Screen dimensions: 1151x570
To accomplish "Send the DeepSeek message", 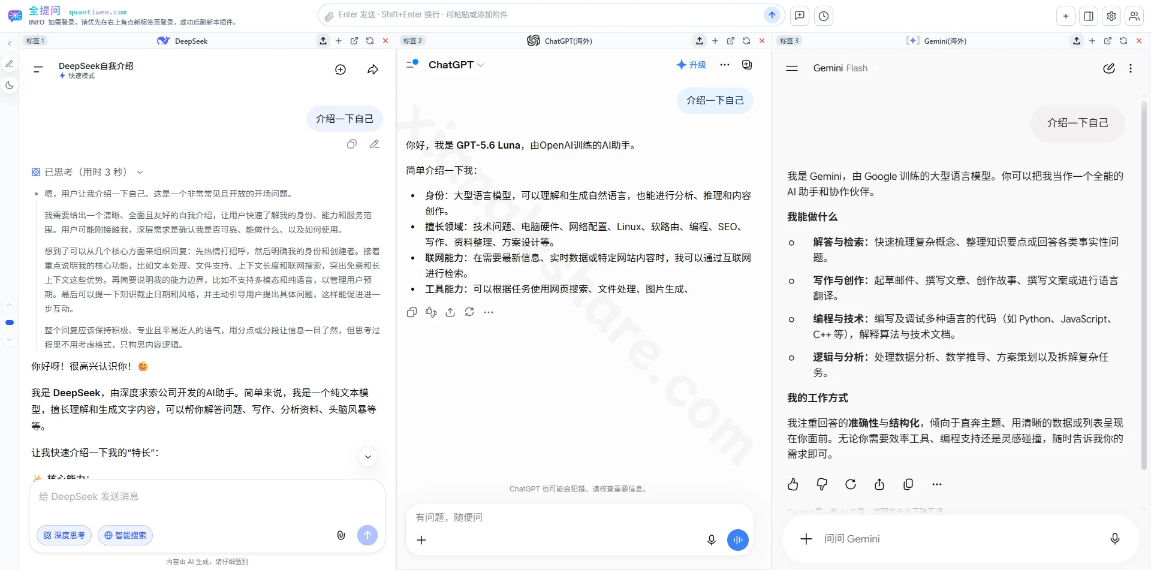I will [x=367, y=535].
